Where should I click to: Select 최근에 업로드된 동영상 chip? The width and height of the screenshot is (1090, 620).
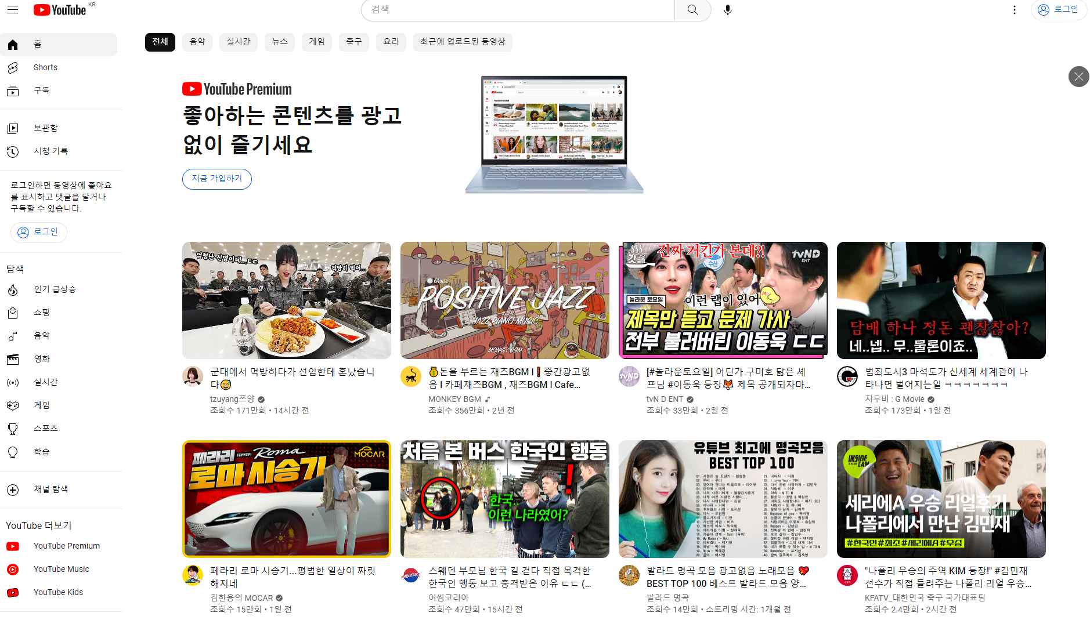[463, 42]
